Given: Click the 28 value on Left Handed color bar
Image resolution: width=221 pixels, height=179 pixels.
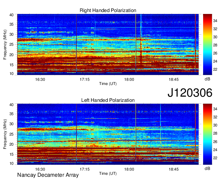Looking at the screenshot, I should click(215, 133).
